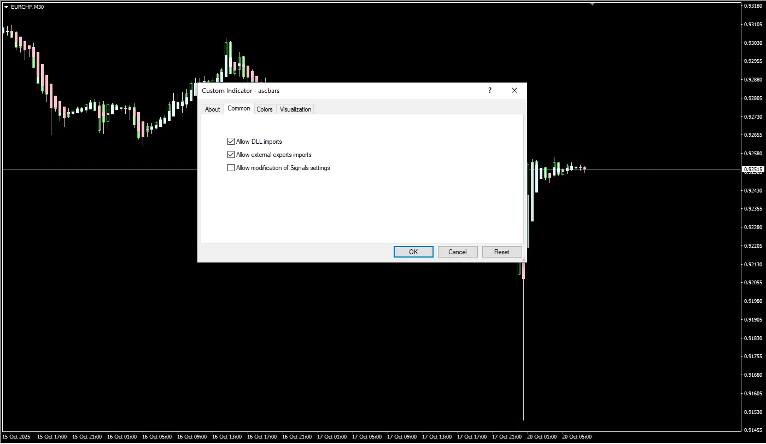Open the Visualization tab

(x=295, y=109)
